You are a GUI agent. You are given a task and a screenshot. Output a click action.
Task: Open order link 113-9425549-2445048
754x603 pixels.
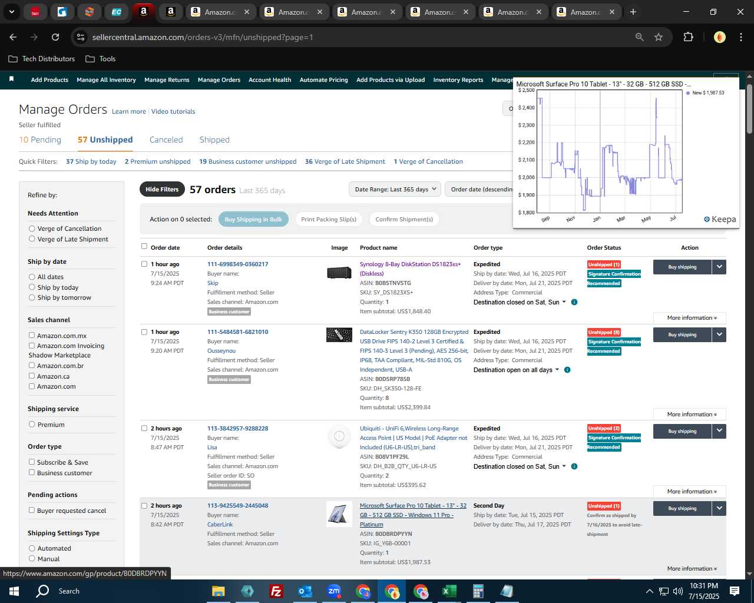[237, 505]
